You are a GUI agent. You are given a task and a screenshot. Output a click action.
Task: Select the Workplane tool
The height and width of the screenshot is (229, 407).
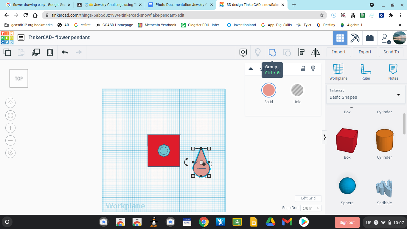[338, 72]
